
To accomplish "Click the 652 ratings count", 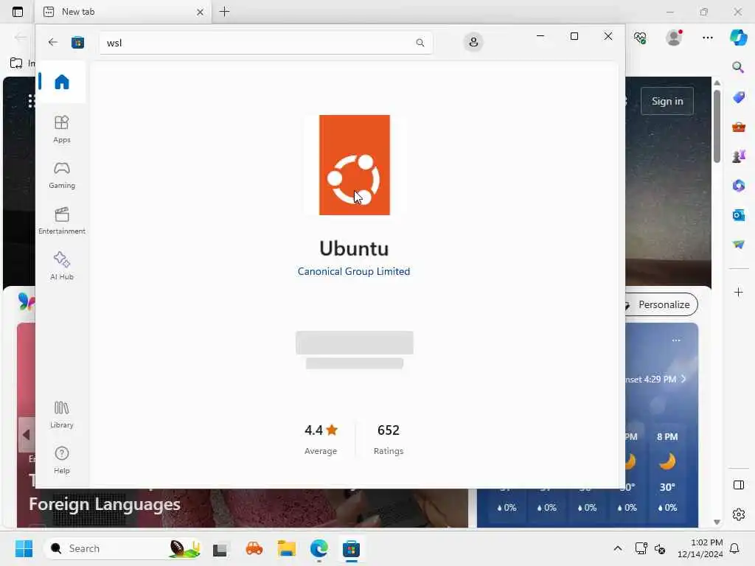I will point(388,430).
